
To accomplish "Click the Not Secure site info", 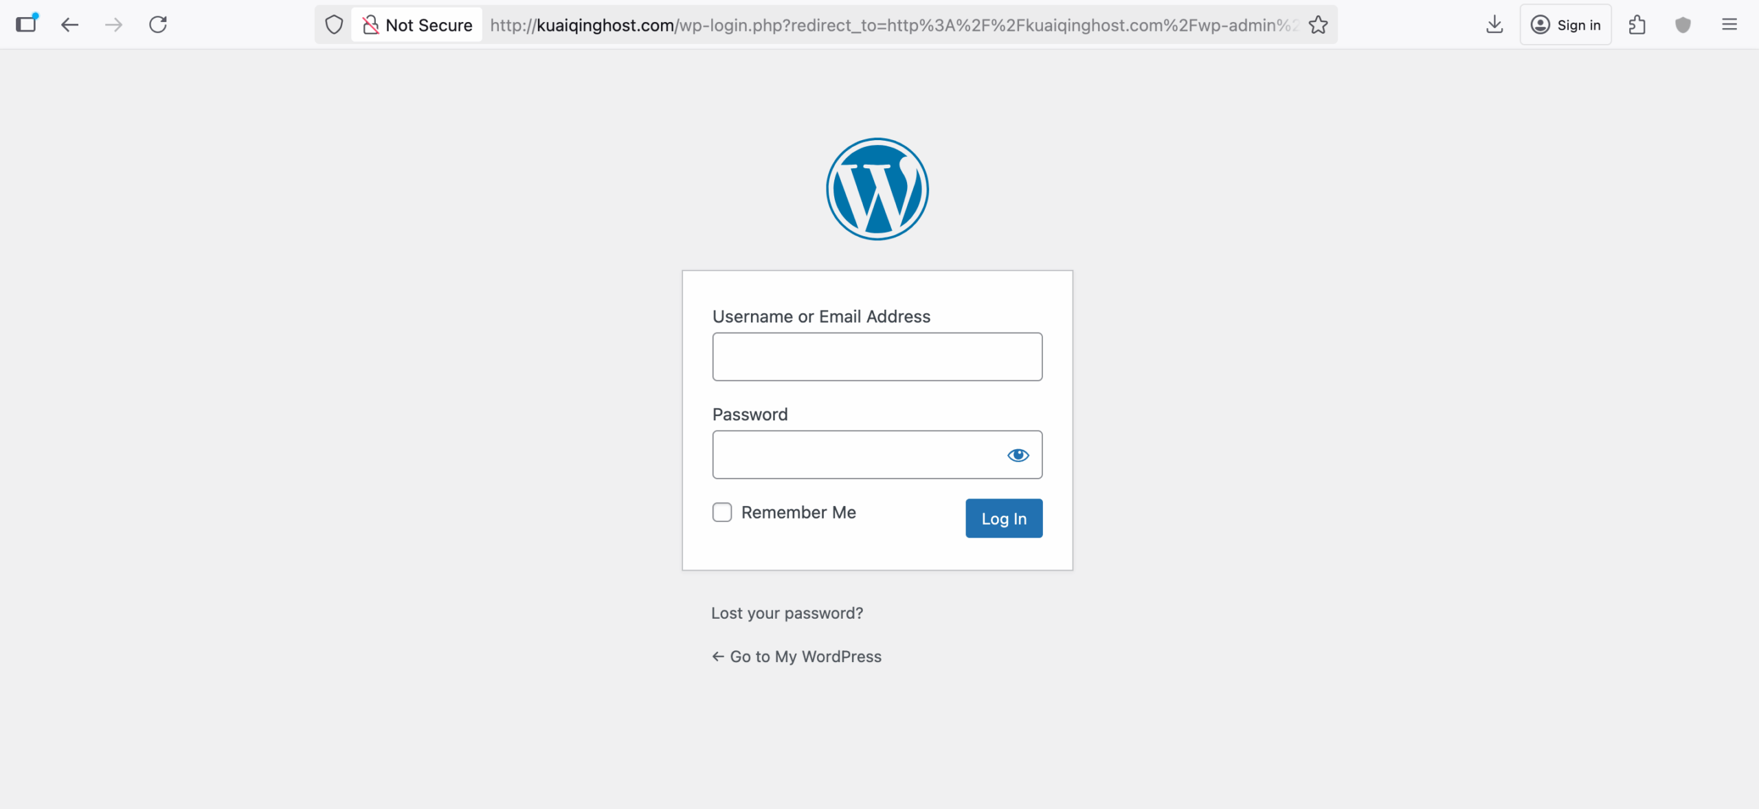I will point(417,25).
